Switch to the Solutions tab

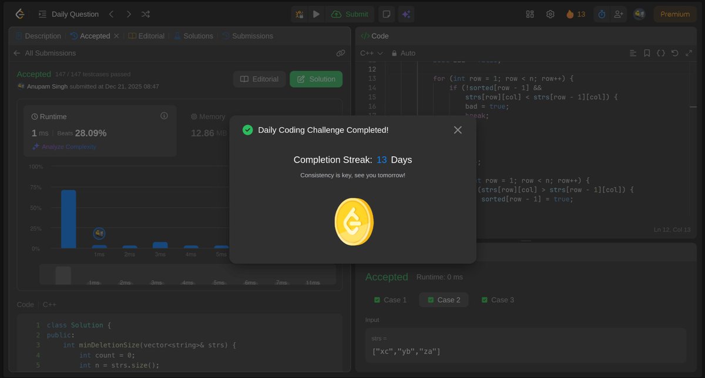tap(193, 36)
